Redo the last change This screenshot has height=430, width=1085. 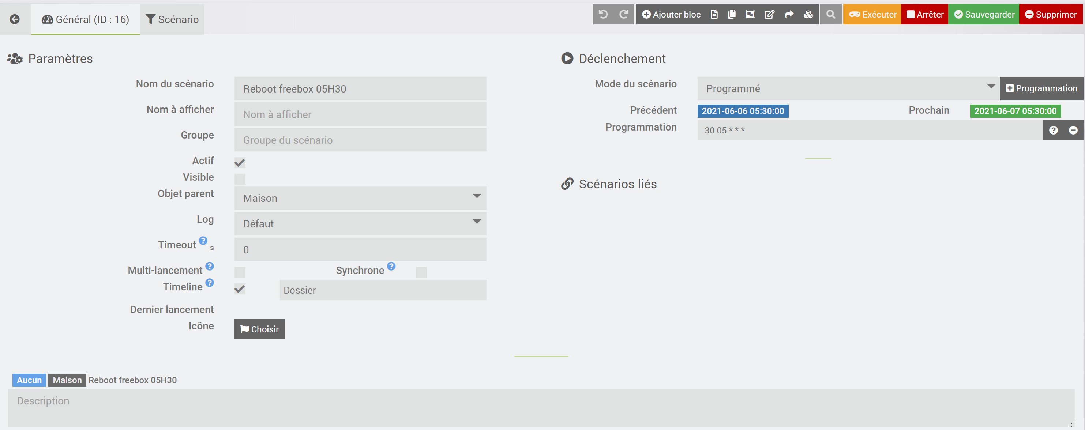[x=624, y=14]
